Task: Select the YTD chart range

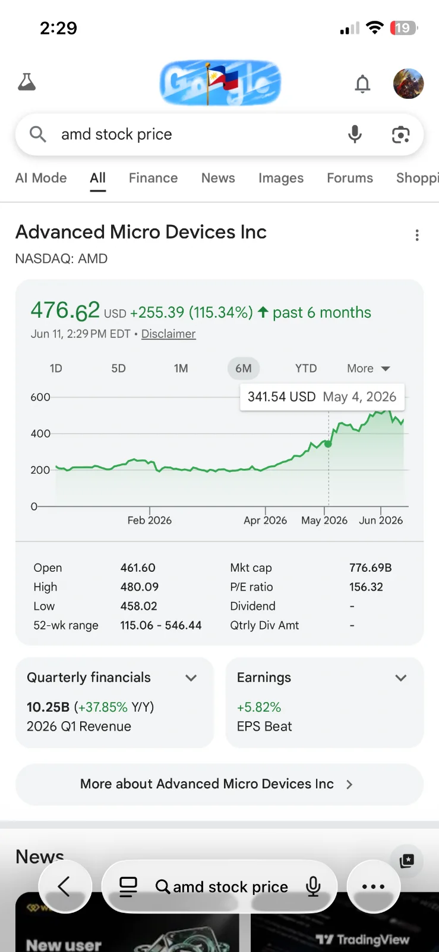Action: coord(306,368)
